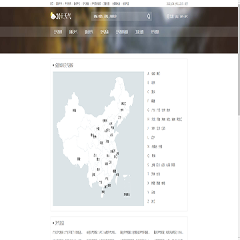The width and height of the screenshot is (240, 240).
Task: Select 辽宁 on the China map
Action: pos(120,117)
